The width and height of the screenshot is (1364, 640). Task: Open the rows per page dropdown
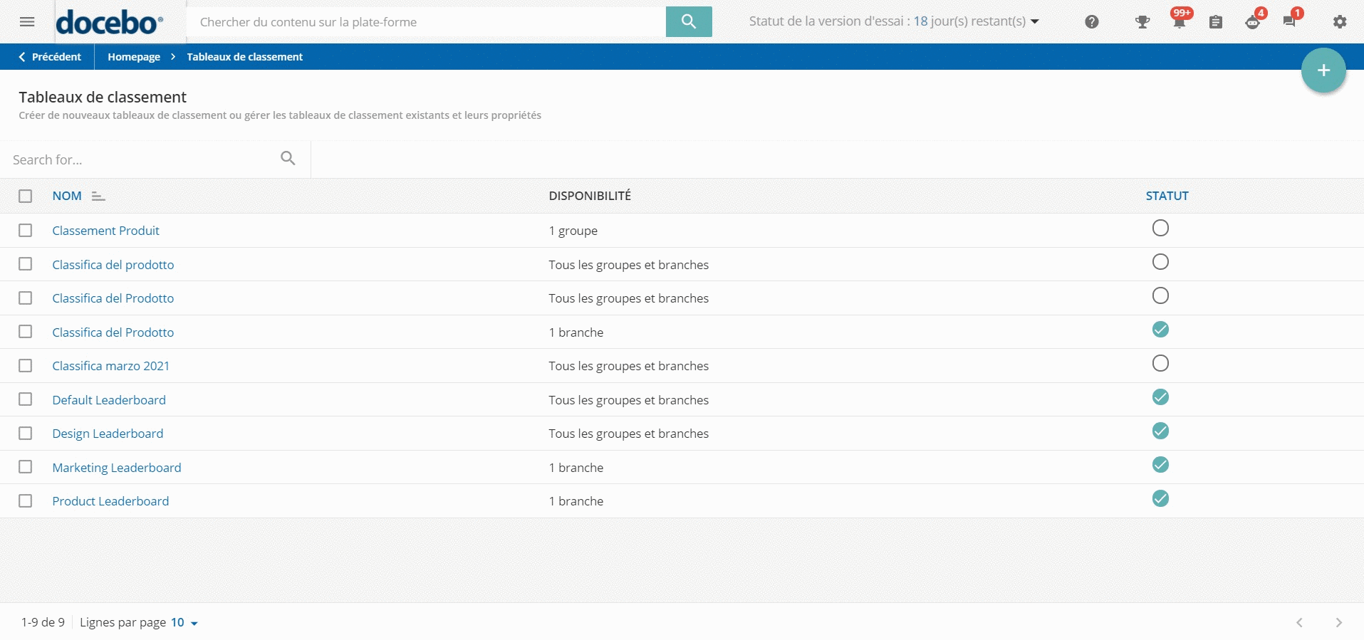(184, 623)
